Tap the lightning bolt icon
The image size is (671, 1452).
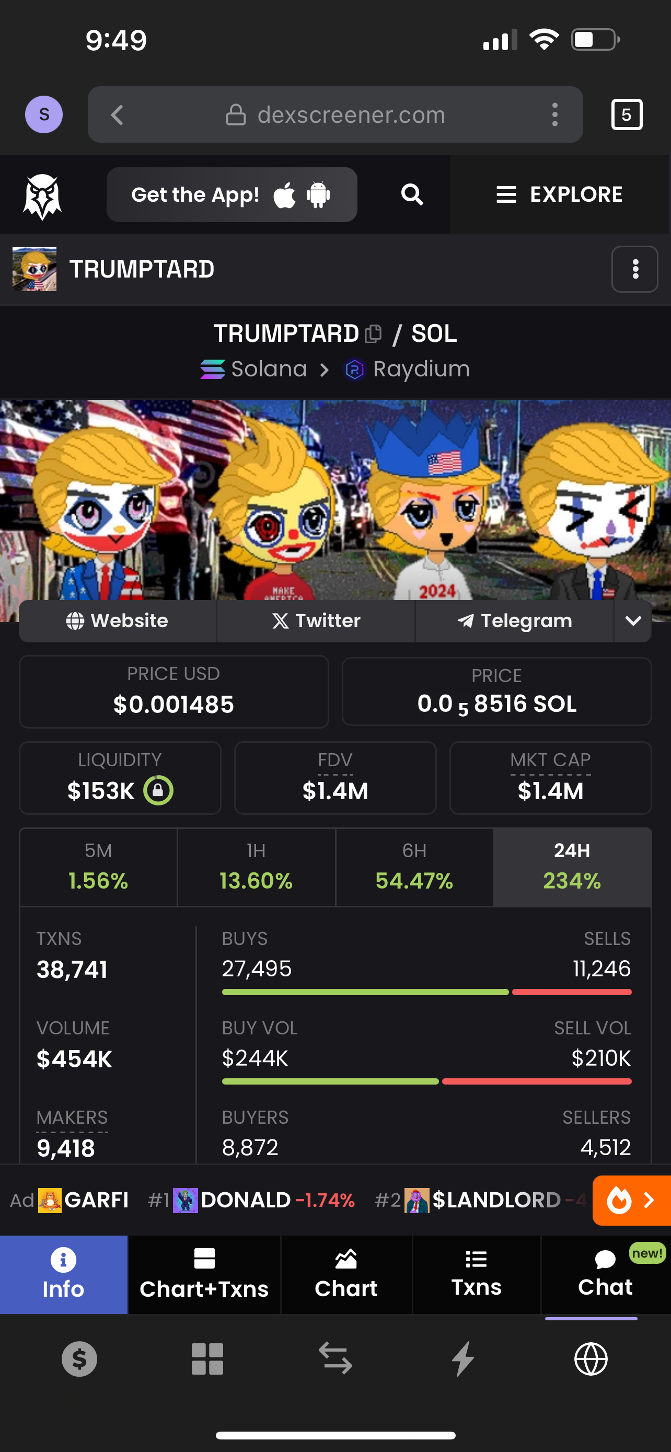point(463,1359)
